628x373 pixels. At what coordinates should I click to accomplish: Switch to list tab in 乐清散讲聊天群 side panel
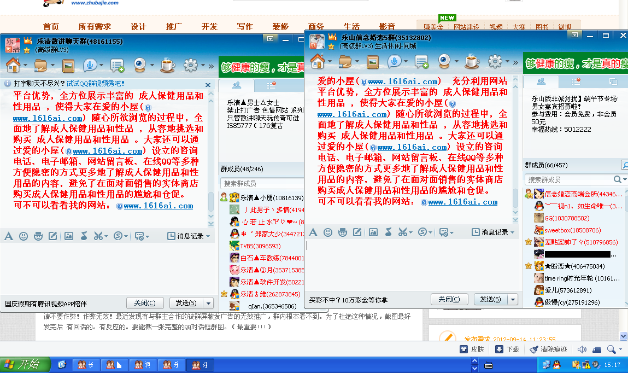pos(271,85)
